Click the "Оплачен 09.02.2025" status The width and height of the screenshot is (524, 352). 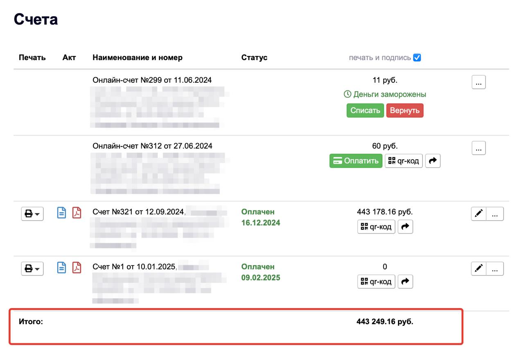point(261,272)
